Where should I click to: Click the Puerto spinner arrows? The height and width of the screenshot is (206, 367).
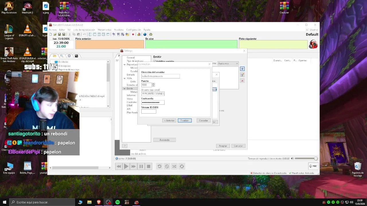(x=153, y=85)
